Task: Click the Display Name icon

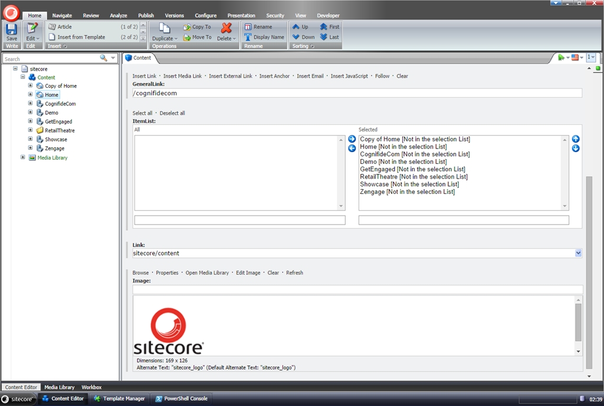Action: tap(248, 37)
